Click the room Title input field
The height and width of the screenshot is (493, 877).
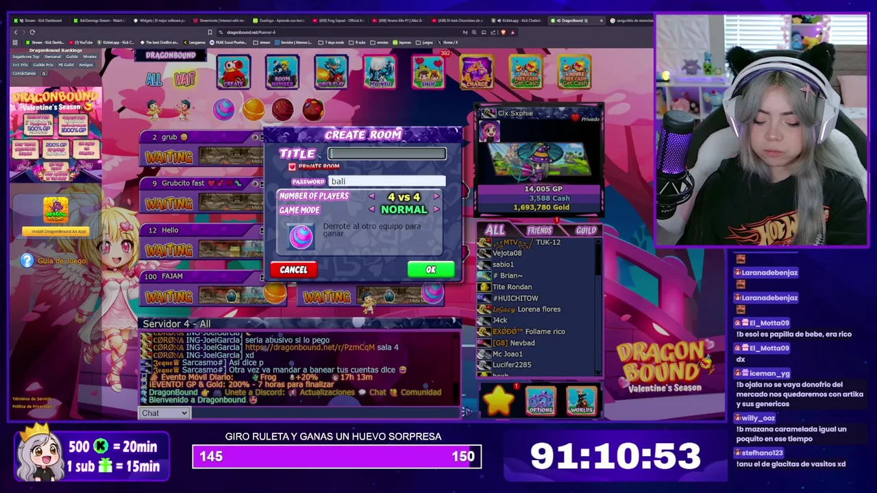(387, 154)
